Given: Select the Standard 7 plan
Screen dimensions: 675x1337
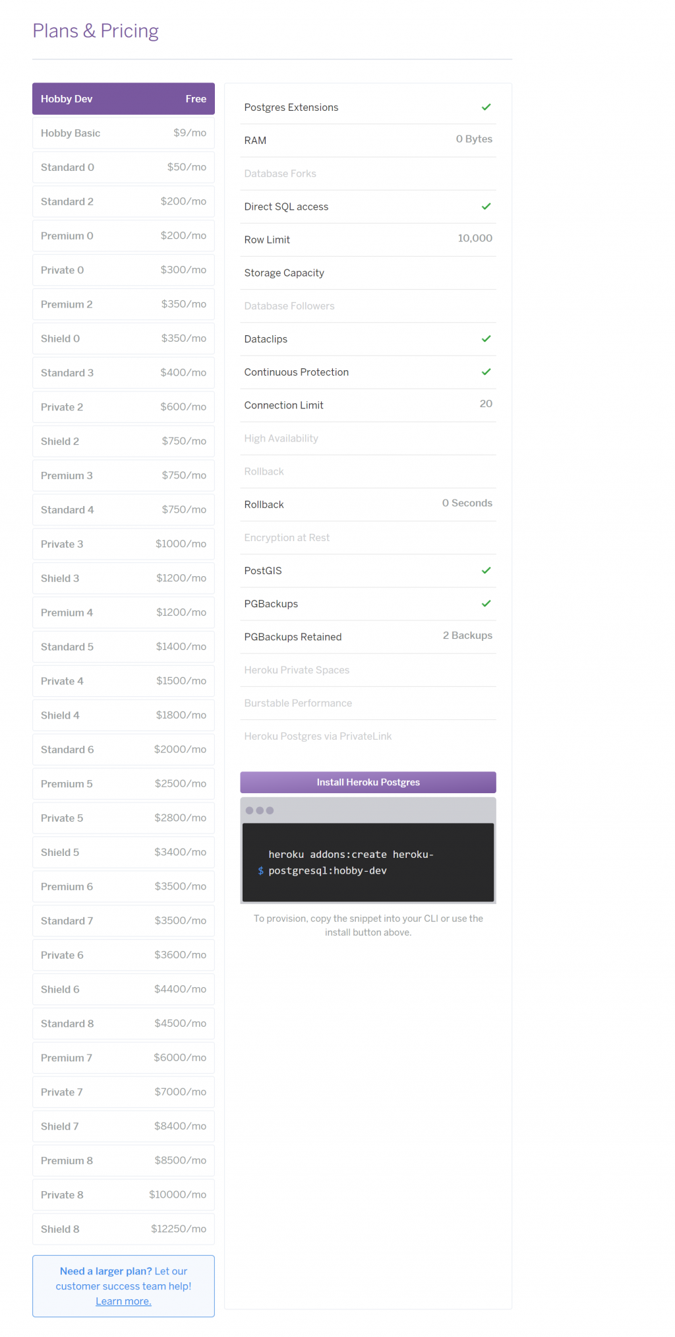Looking at the screenshot, I should pyautogui.click(x=123, y=921).
